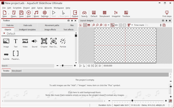
Task: Select the Flexi-Collage object
Action: (x=53, y=43)
